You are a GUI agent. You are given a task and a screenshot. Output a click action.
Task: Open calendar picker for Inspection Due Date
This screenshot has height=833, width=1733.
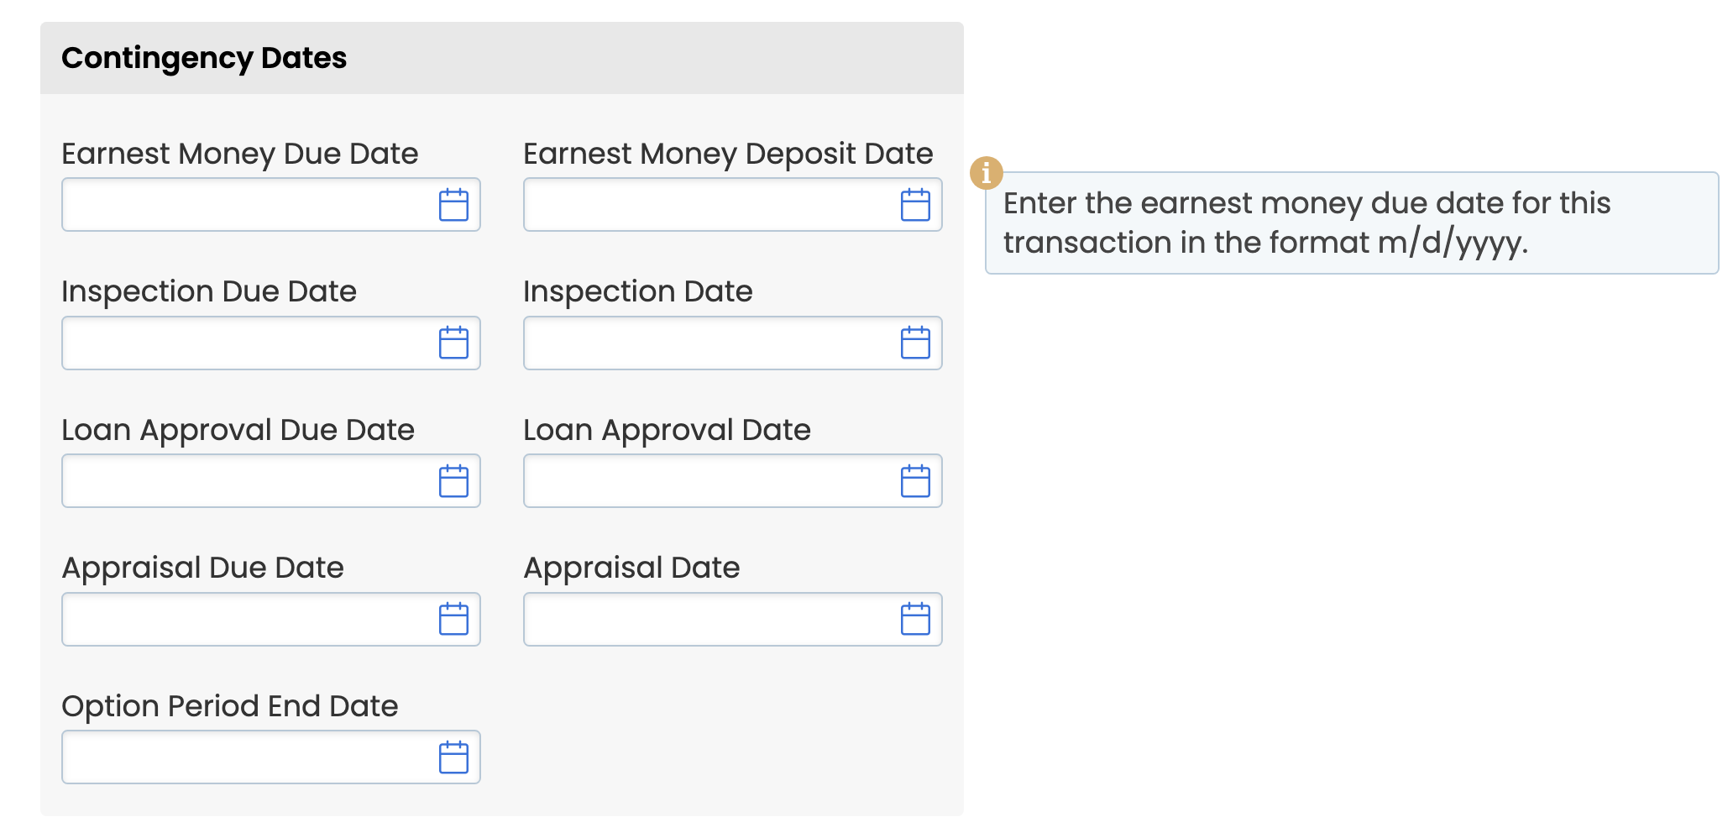point(453,343)
